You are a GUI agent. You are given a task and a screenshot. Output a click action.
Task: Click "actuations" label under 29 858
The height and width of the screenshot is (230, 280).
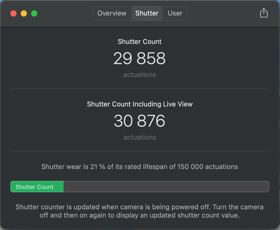(139, 75)
